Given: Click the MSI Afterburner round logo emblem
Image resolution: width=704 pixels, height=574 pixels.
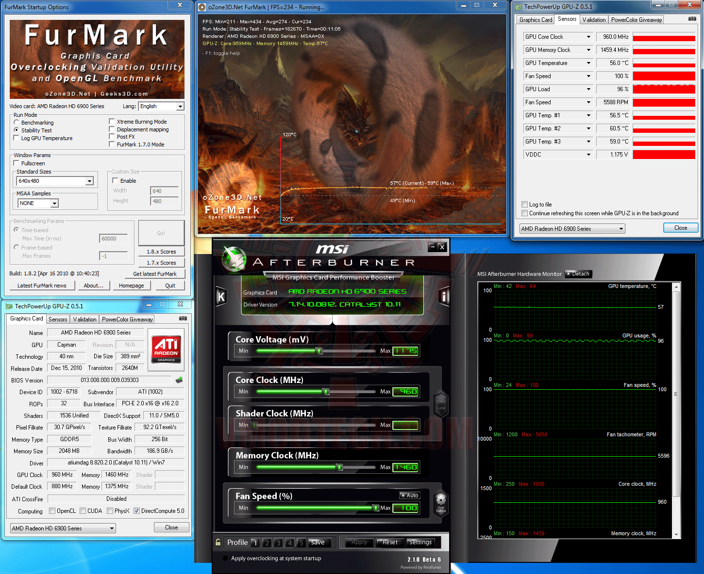Looking at the screenshot, I should (235, 258).
